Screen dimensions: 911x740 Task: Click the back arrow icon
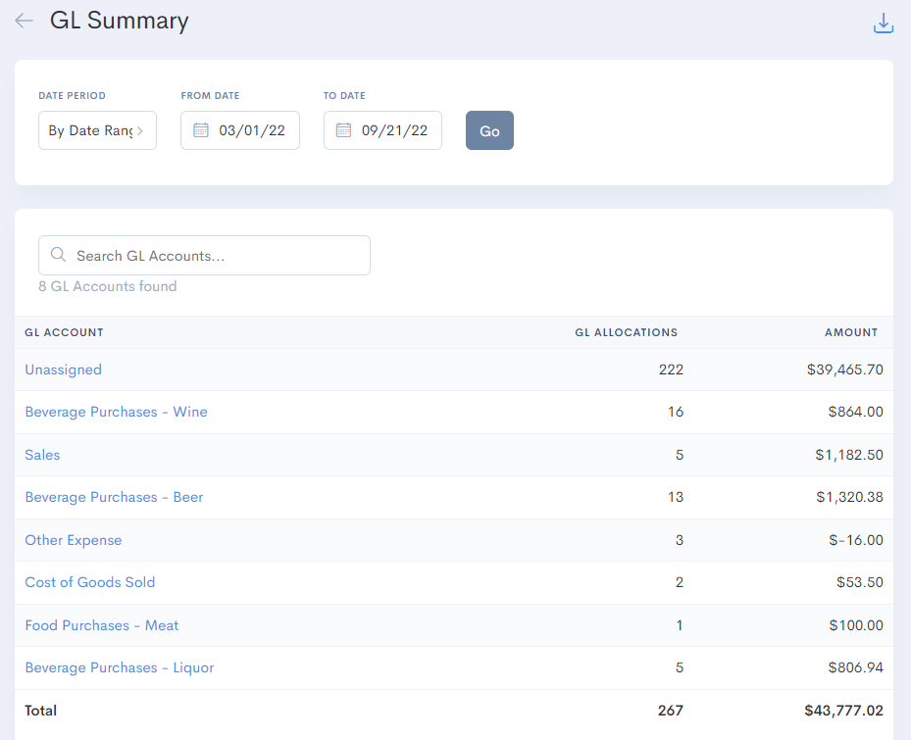(x=24, y=21)
